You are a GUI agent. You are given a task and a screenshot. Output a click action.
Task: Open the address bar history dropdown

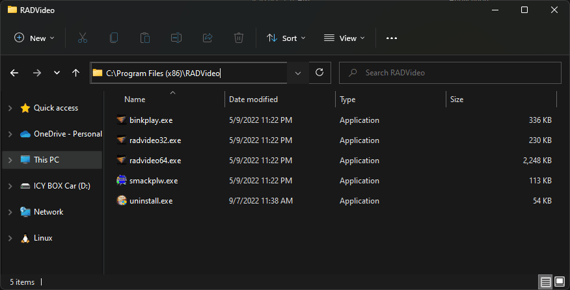pos(298,73)
